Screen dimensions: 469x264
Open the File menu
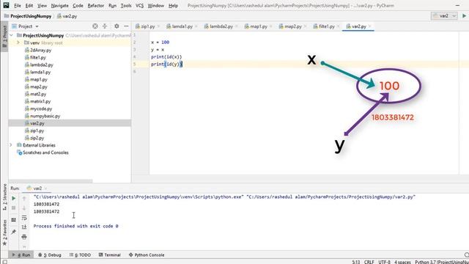[x=18, y=6]
